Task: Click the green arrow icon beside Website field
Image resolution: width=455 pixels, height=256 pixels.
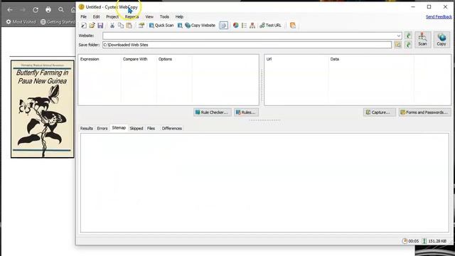Action: 408,36
